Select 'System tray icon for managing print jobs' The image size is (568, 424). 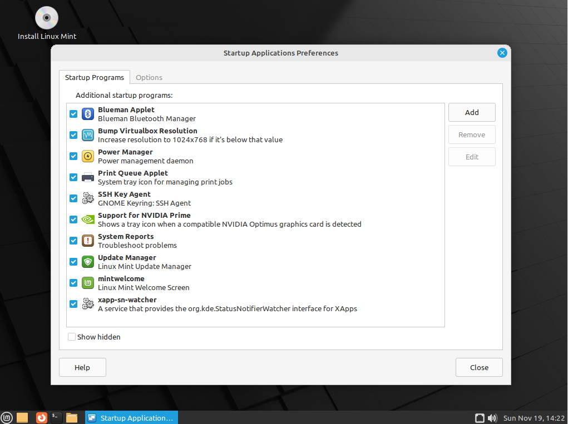coord(165,182)
